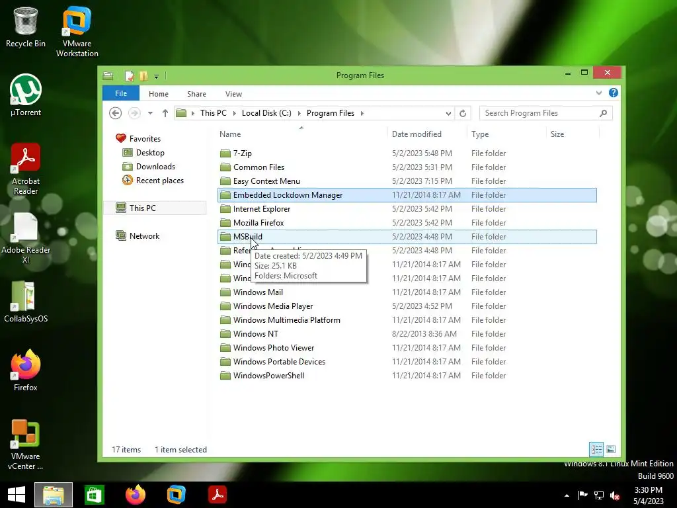
Task: Select the 7-Zip folder
Action: [x=407, y=153]
